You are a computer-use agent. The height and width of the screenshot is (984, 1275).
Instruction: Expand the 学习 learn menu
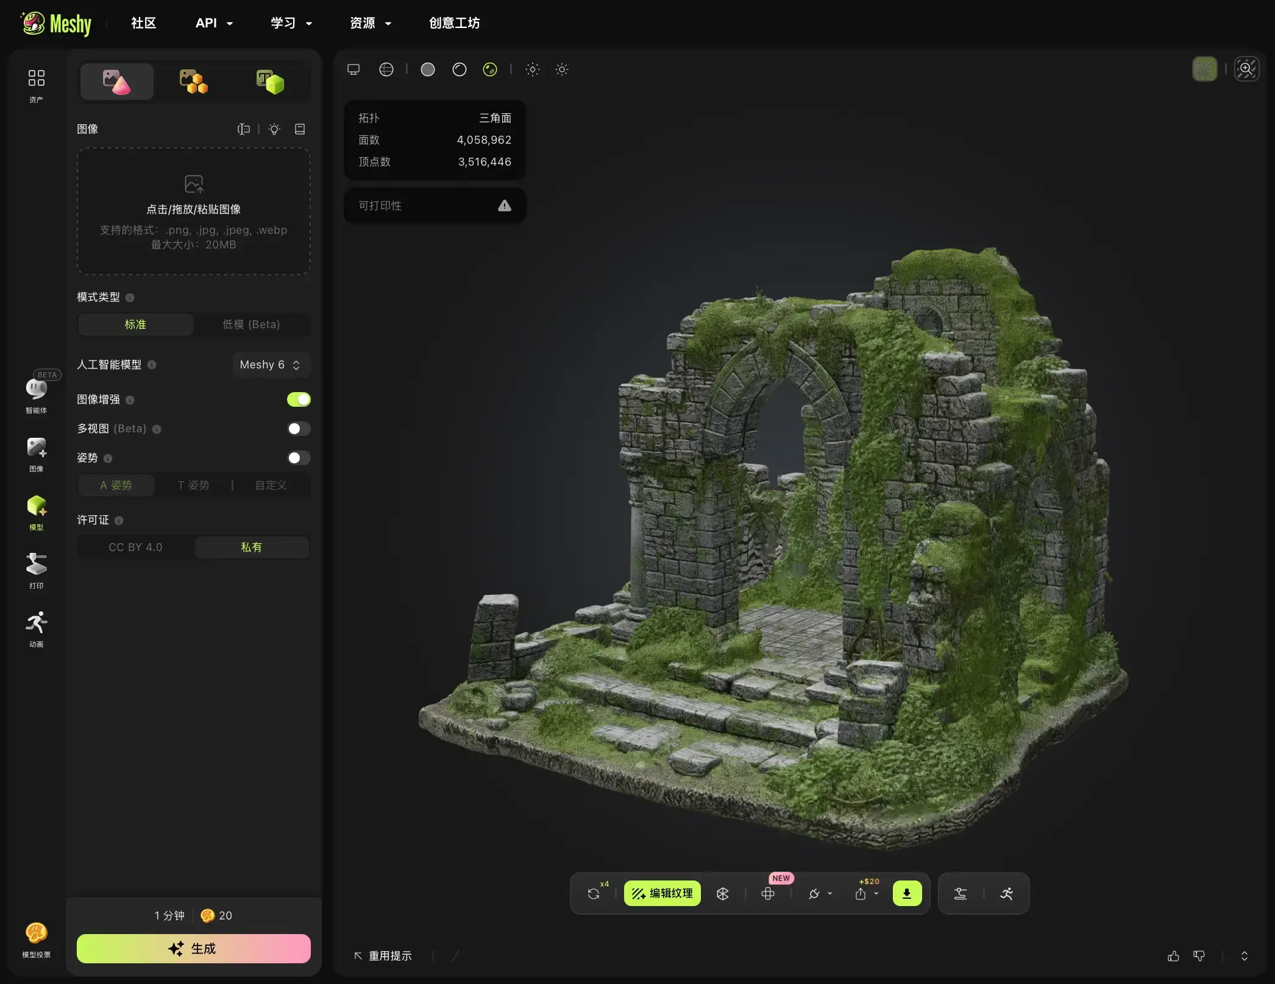click(x=291, y=23)
